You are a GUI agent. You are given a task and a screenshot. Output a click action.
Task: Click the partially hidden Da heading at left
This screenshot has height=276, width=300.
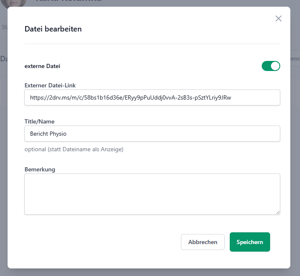(x=4, y=59)
